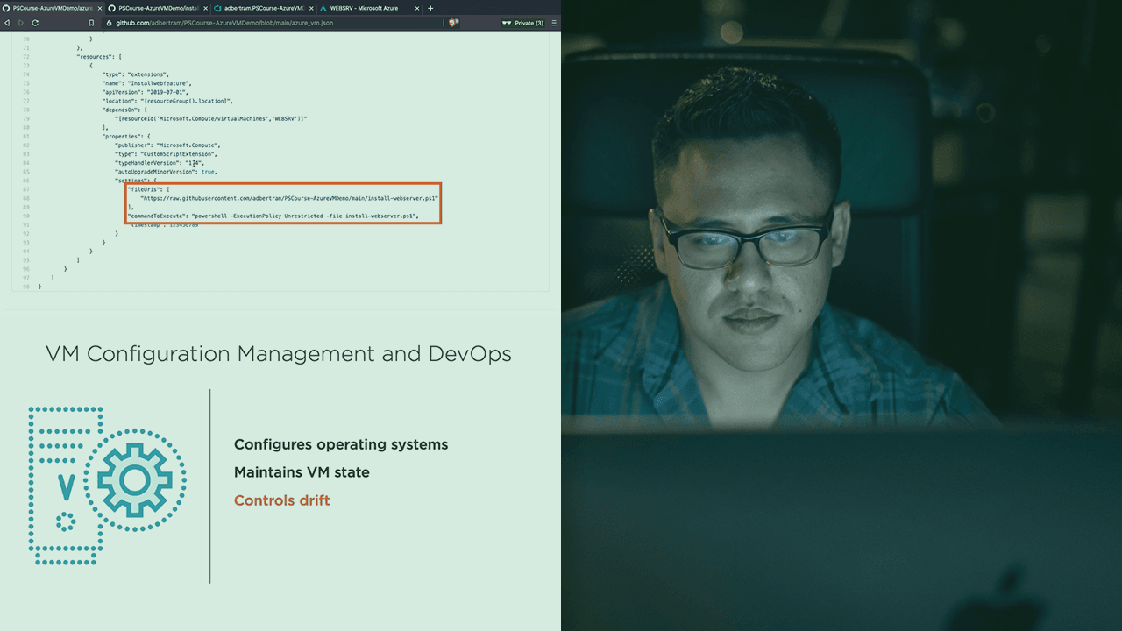Click the Brave Shields icon in the address bar
1122x631 pixels.
click(452, 23)
